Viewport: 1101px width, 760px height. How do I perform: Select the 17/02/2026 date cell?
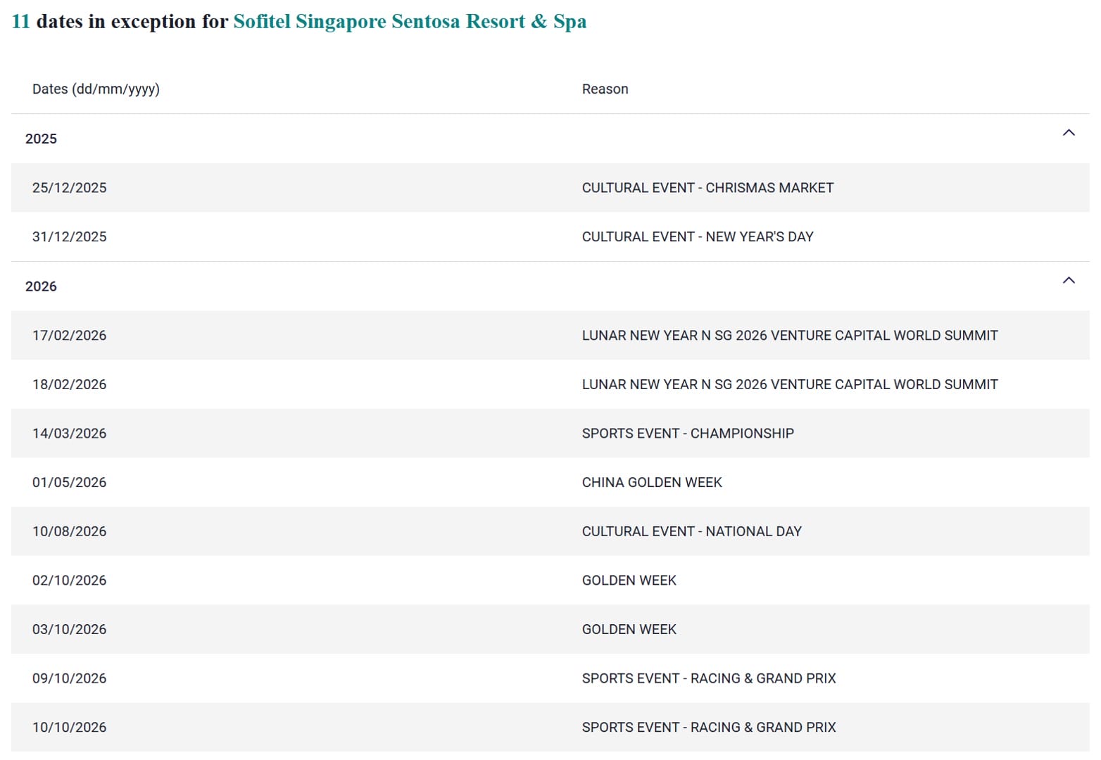click(x=69, y=336)
